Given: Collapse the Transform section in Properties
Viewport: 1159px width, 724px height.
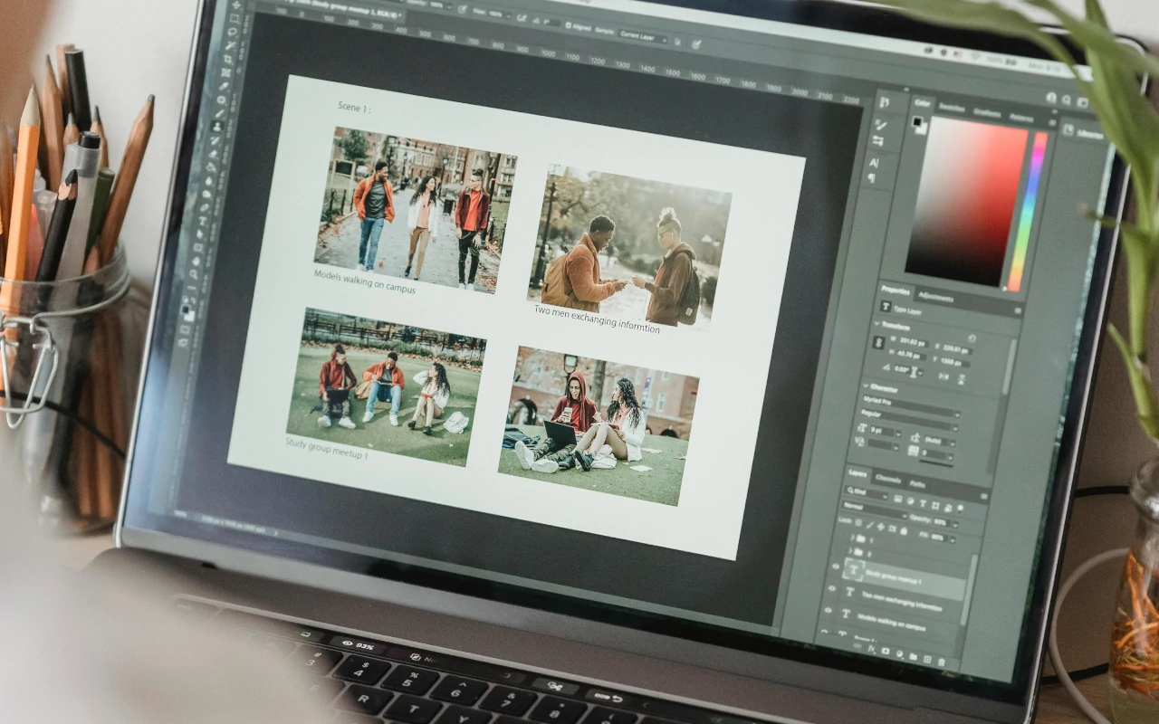Looking at the screenshot, I should (x=876, y=324).
